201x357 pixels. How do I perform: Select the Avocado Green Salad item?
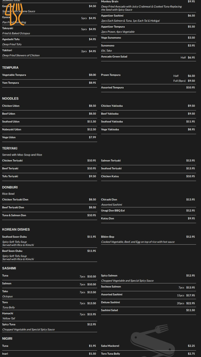click(114, 57)
